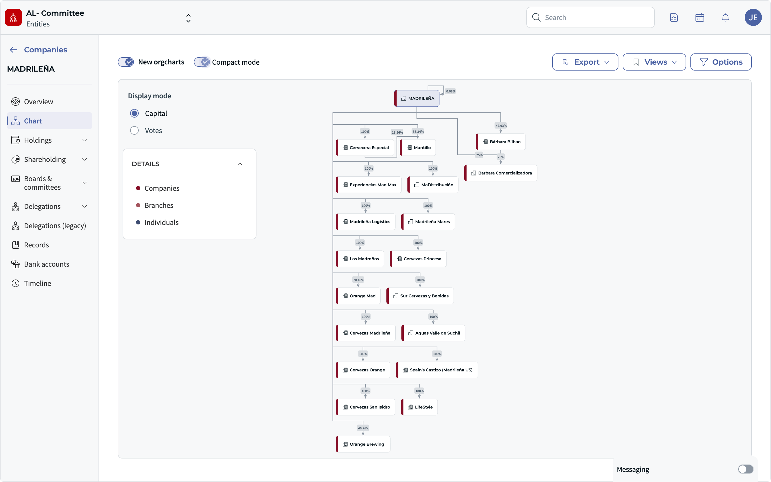Expand the Holdings section
Screen dimensions: 771x482
coord(84,140)
